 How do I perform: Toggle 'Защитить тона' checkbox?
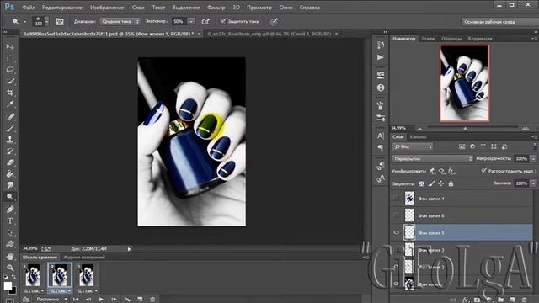[223, 21]
